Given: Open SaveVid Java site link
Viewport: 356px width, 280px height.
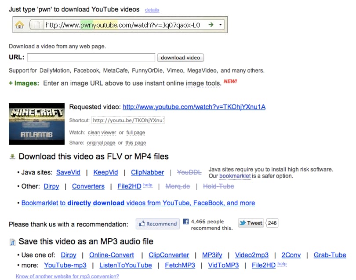Looking at the screenshot, I should pos(68,172).
